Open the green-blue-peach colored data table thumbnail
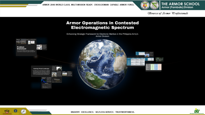 (153, 67)
